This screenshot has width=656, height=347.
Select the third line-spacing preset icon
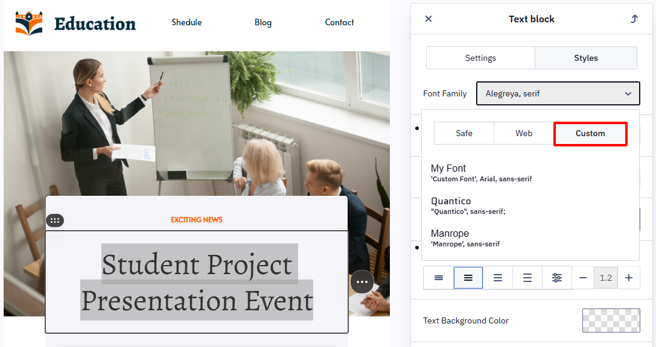pos(498,278)
